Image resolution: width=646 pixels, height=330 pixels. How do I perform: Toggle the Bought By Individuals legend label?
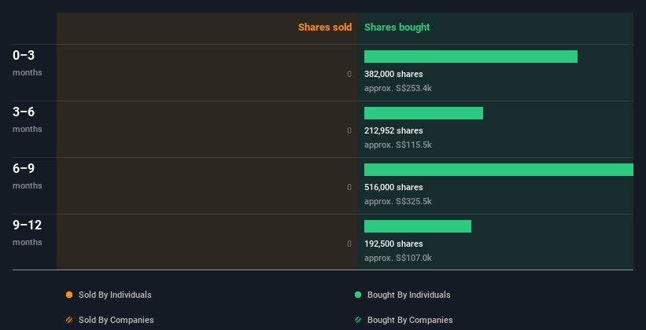click(408, 295)
